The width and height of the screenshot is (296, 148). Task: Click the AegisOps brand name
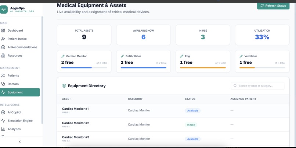point(17,8)
